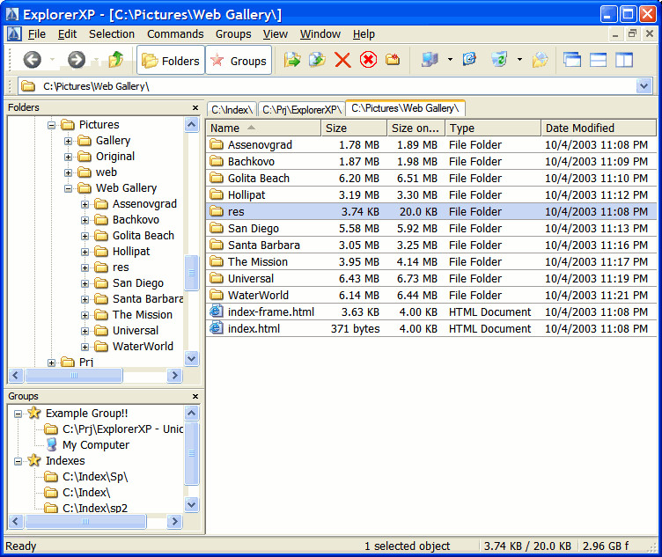Open the Groups menu
Image resolution: width=662 pixels, height=557 pixels.
click(233, 33)
